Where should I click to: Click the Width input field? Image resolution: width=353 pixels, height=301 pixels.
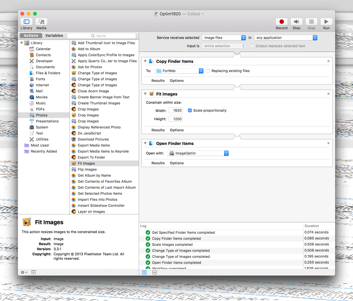(176, 110)
